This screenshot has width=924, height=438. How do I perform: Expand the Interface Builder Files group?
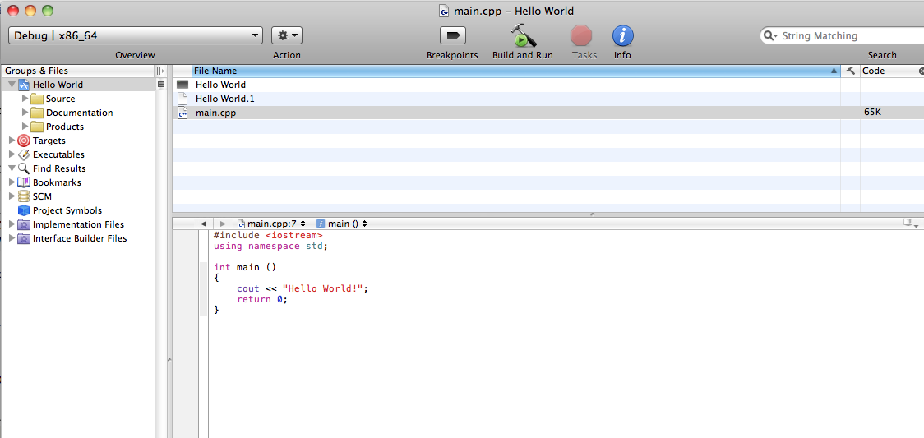pos(12,238)
